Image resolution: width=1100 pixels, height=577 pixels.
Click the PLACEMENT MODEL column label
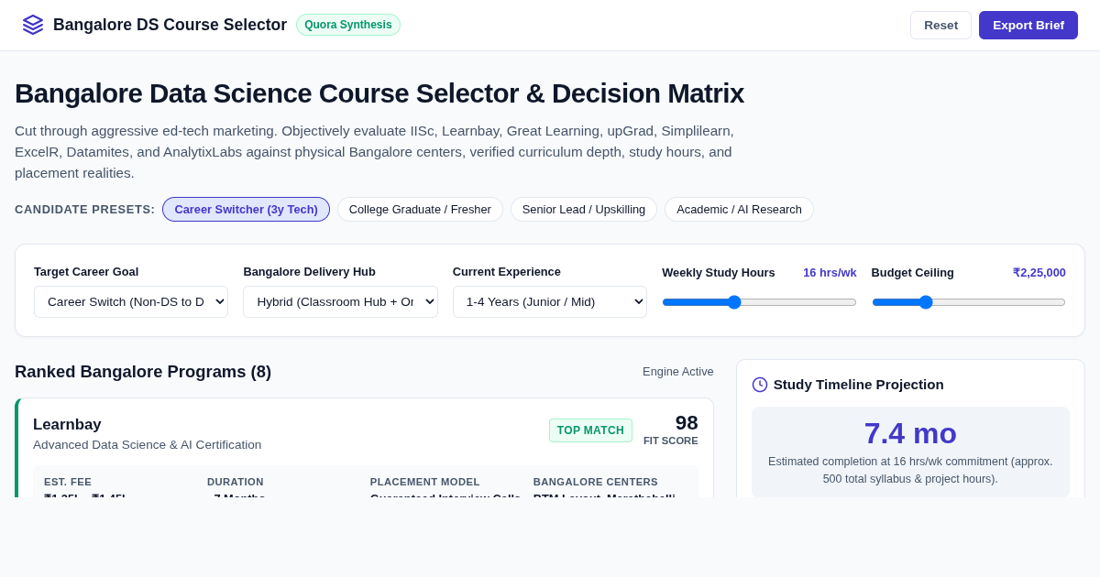click(425, 482)
